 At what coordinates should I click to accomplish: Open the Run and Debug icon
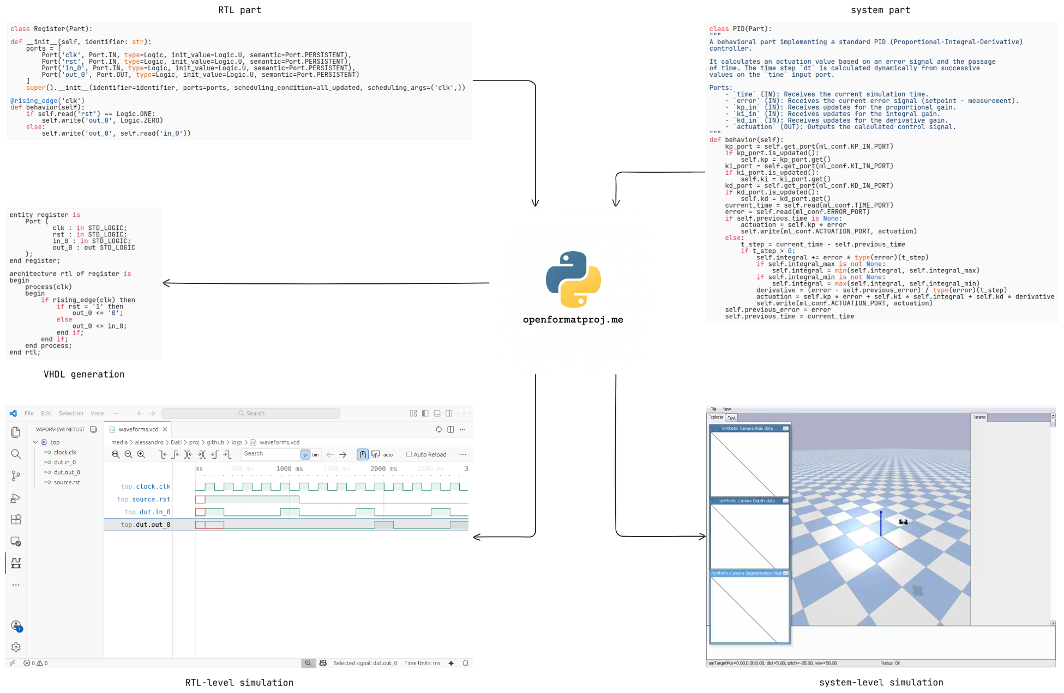pos(16,498)
